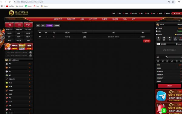Check the checkbox for deposit row 1
The image size is (182, 114).
click(40, 37)
